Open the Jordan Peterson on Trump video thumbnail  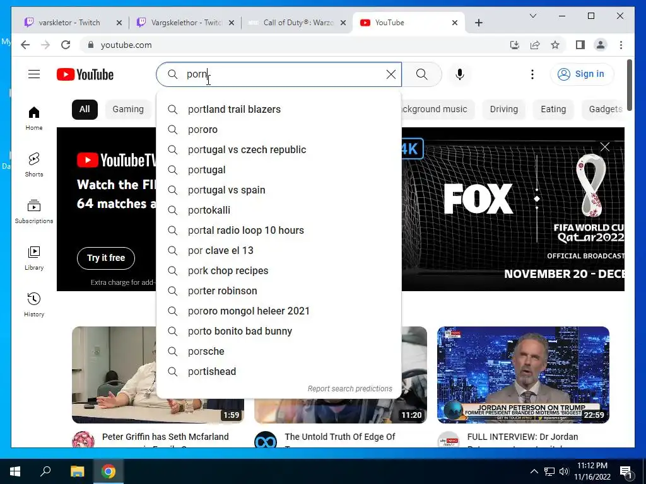tap(523, 374)
